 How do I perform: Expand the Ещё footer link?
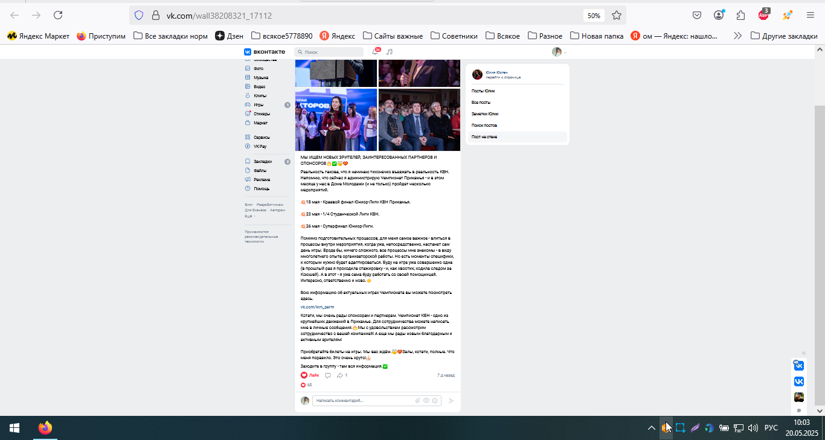click(x=249, y=216)
